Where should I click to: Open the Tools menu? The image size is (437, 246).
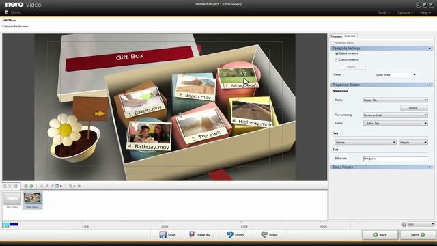point(384,12)
